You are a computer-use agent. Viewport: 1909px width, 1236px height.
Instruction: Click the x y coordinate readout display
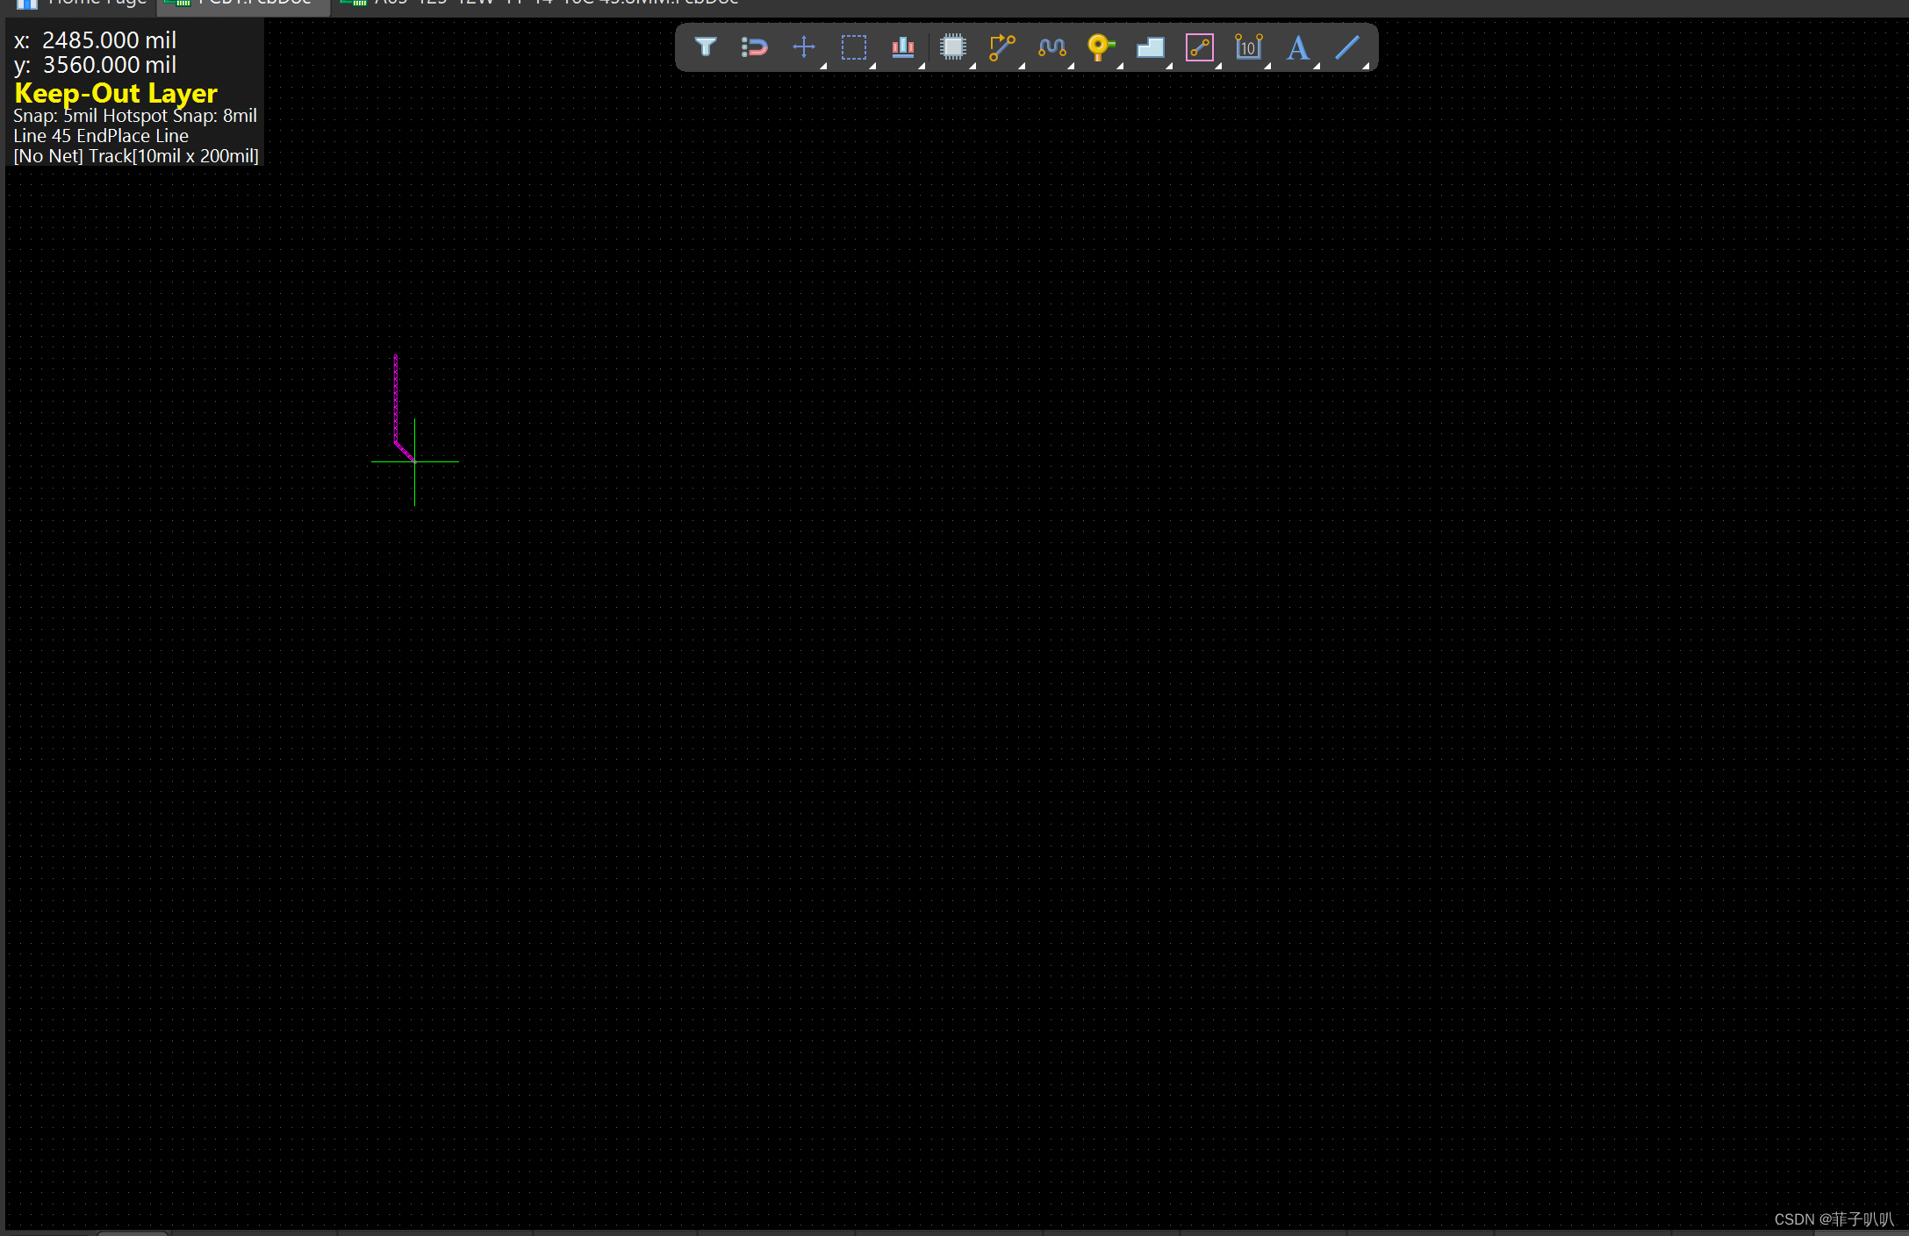coord(97,53)
